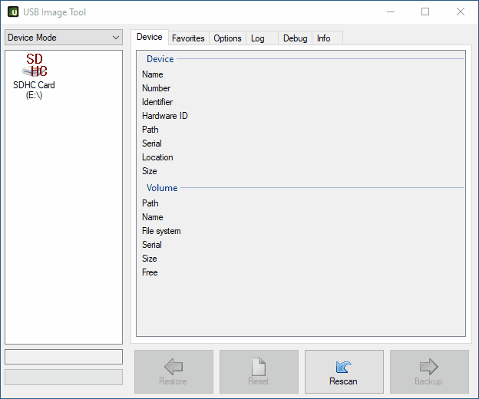The height and width of the screenshot is (399, 479).
Task: Close the USB Image Tool window
Action: click(x=460, y=12)
